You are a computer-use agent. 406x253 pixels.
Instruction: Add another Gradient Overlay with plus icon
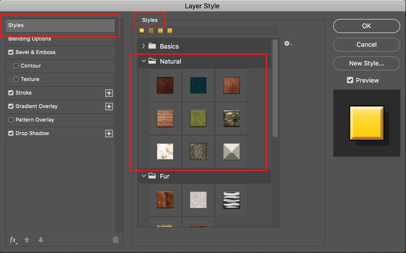point(109,106)
